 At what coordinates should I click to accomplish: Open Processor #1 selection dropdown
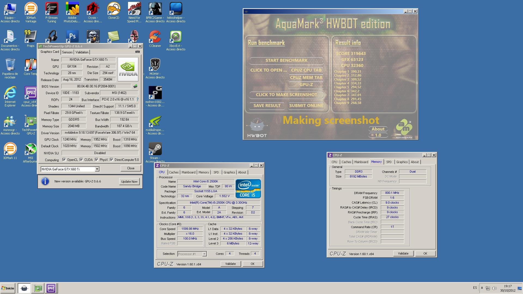[204, 254]
